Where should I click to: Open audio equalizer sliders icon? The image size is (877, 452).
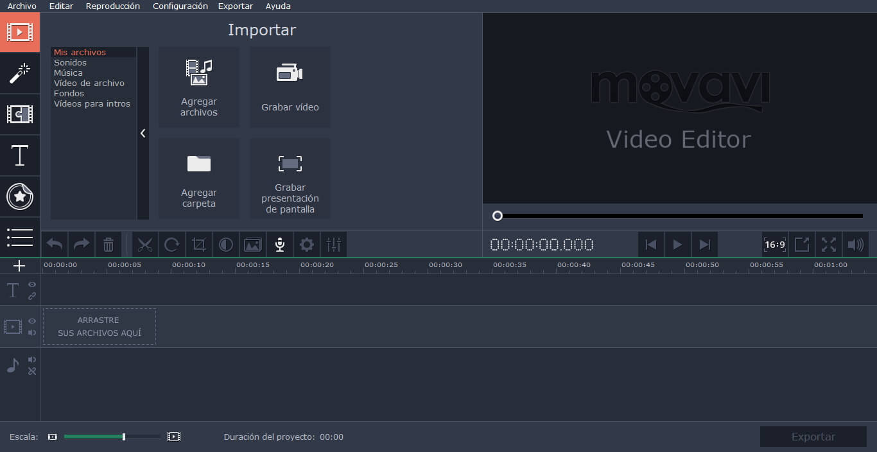pyautogui.click(x=334, y=245)
